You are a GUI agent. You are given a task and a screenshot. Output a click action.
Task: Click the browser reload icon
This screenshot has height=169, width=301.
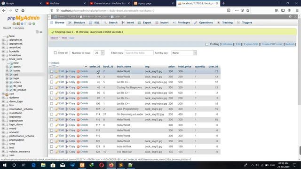click(17, 10)
